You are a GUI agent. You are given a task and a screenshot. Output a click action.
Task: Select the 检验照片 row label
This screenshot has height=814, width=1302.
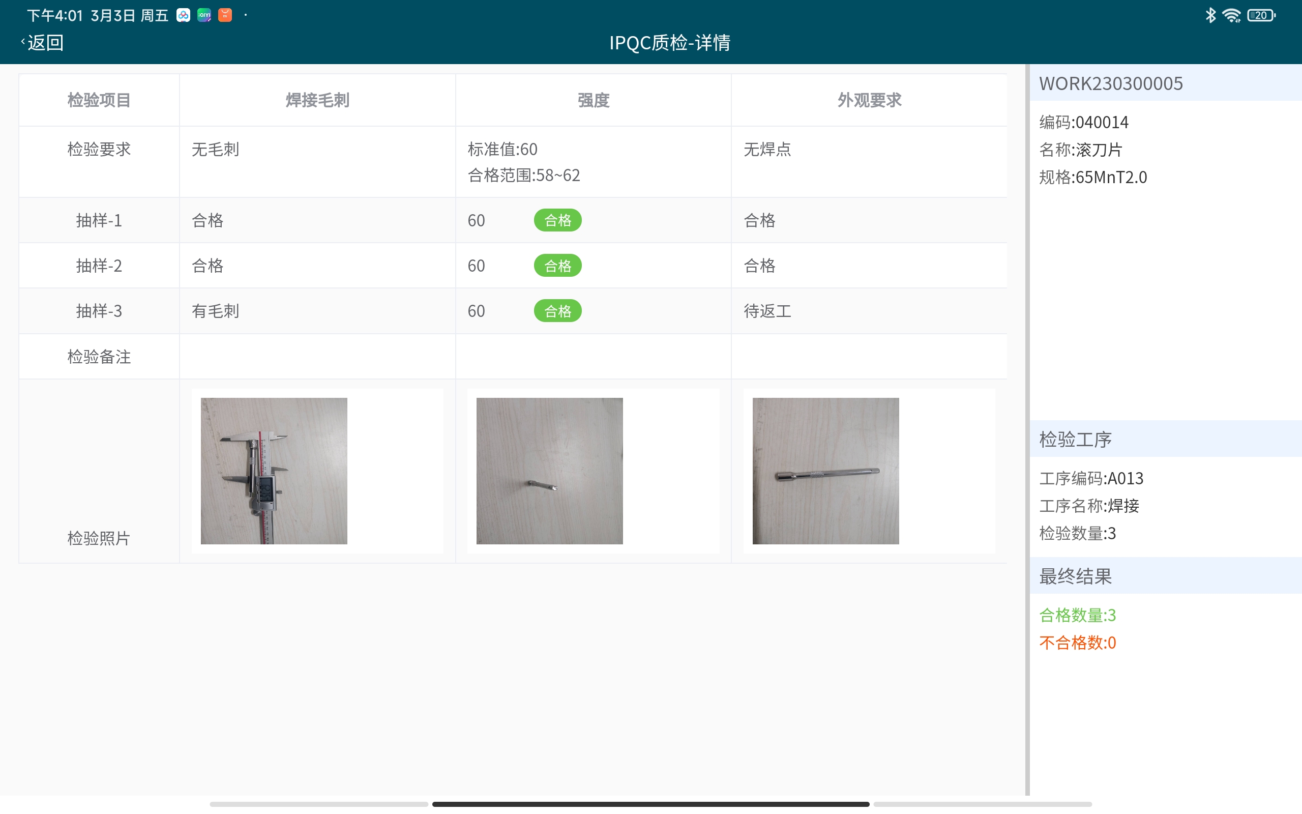coord(99,538)
